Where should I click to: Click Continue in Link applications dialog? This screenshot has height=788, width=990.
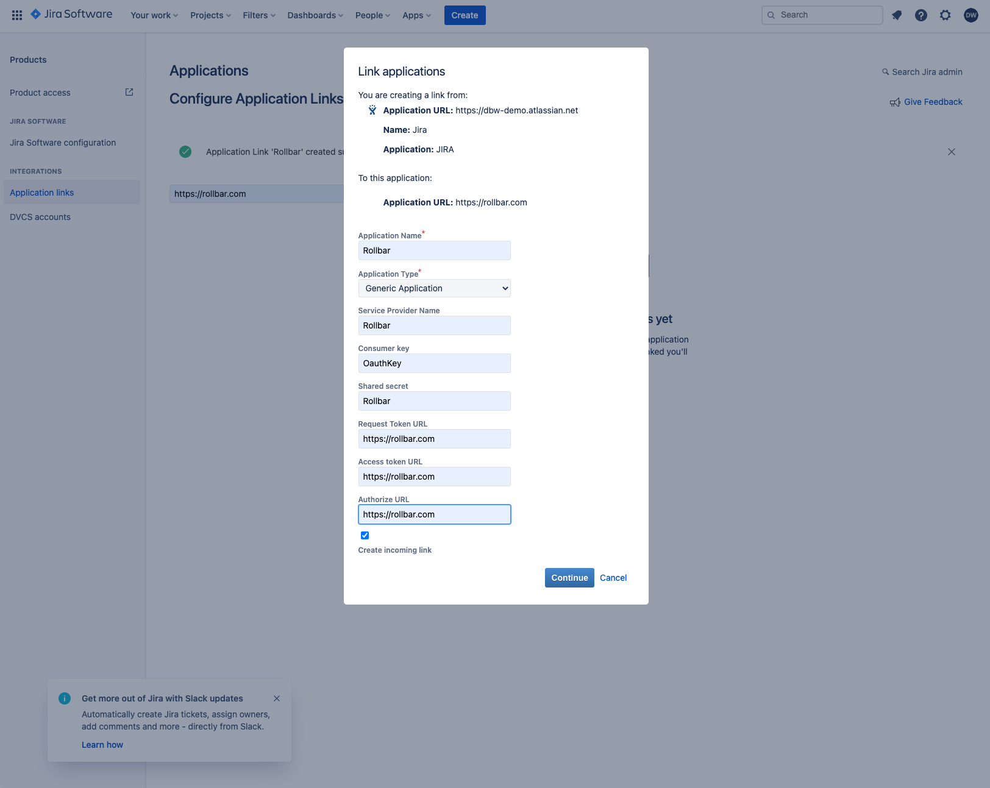(569, 578)
